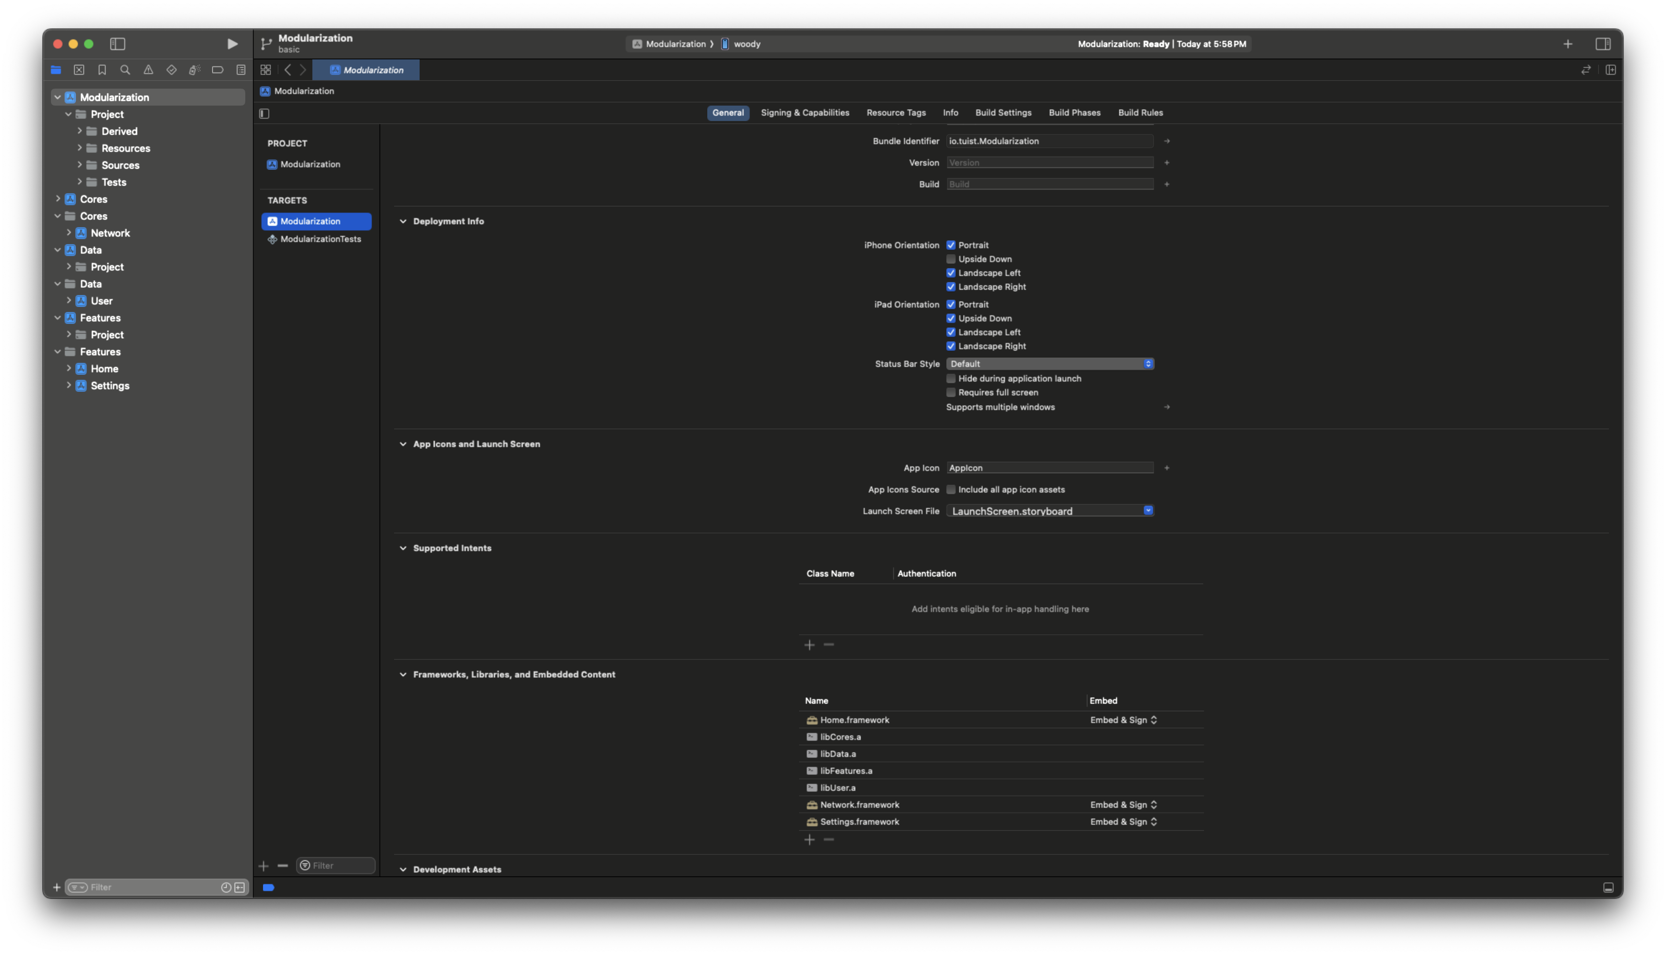1666x955 pixels.
Task: Open the Debug navigator icon
Action: 194,69
